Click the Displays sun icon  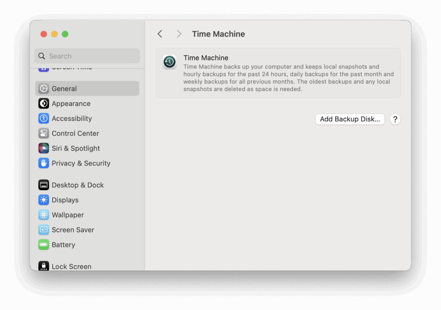tap(43, 200)
